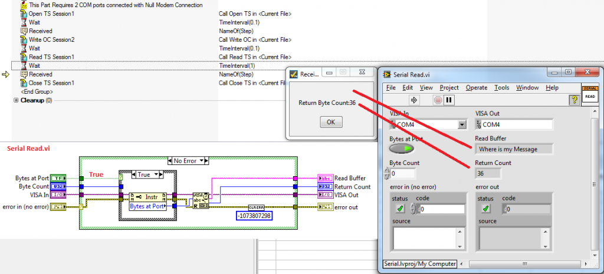The height and width of the screenshot is (274, 604).
Task: Open the Tools menu
Action: click(x=501, y=87)
